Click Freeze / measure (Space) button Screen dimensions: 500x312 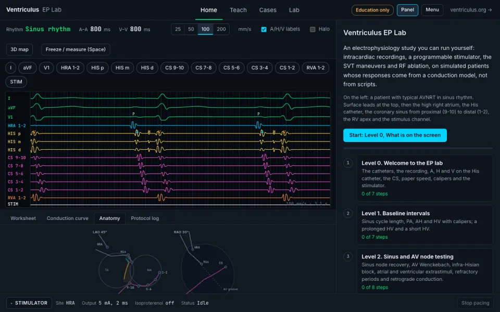pyautogui.click(x=76, y=49)
